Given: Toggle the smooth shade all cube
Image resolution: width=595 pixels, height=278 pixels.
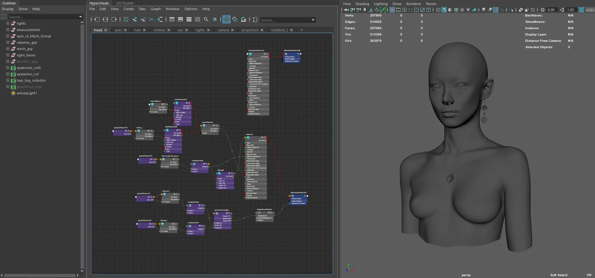Looking at the screenshot, I should [444, 10].
